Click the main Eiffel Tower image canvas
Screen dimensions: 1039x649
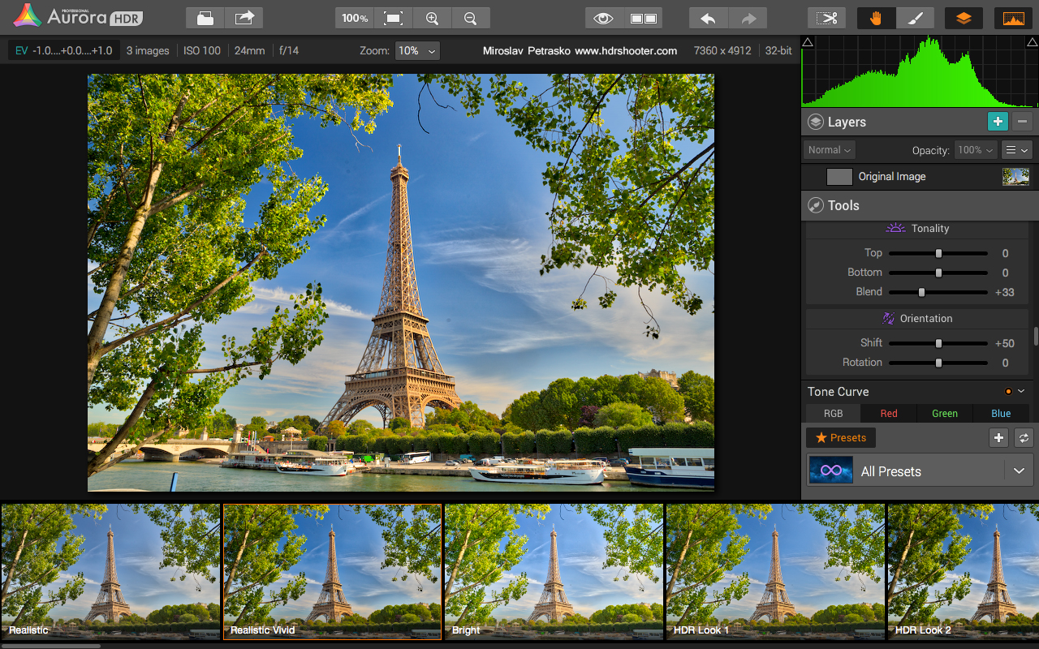tap(401, 282)
